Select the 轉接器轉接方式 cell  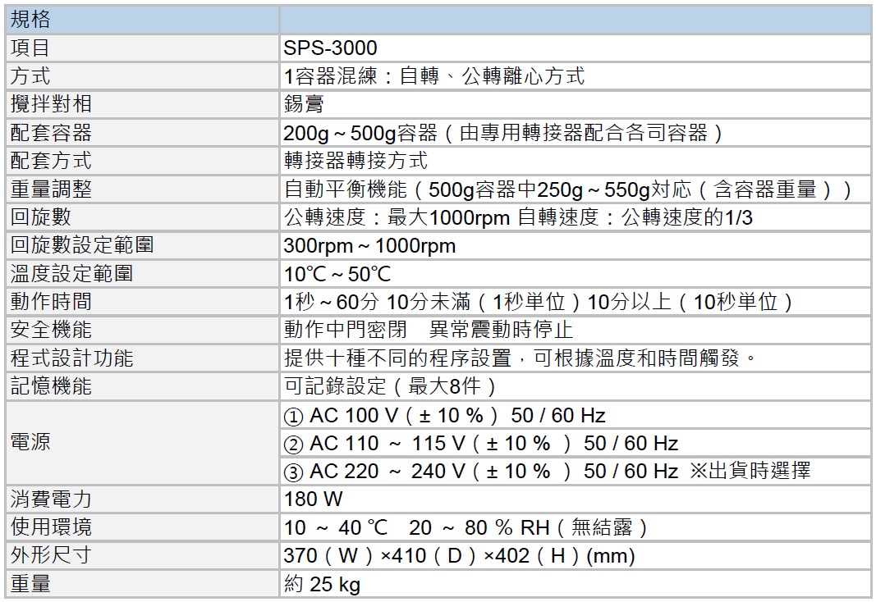point(355,161)
